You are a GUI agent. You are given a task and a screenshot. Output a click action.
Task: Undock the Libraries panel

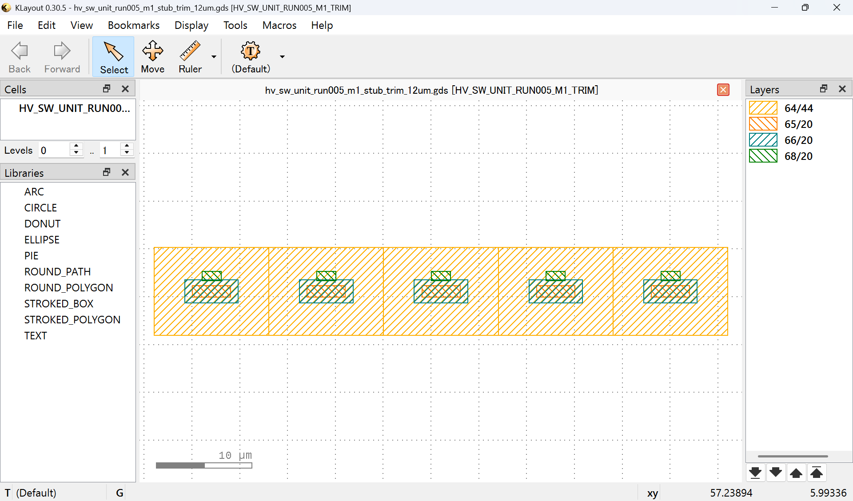[x=107, y=172]
